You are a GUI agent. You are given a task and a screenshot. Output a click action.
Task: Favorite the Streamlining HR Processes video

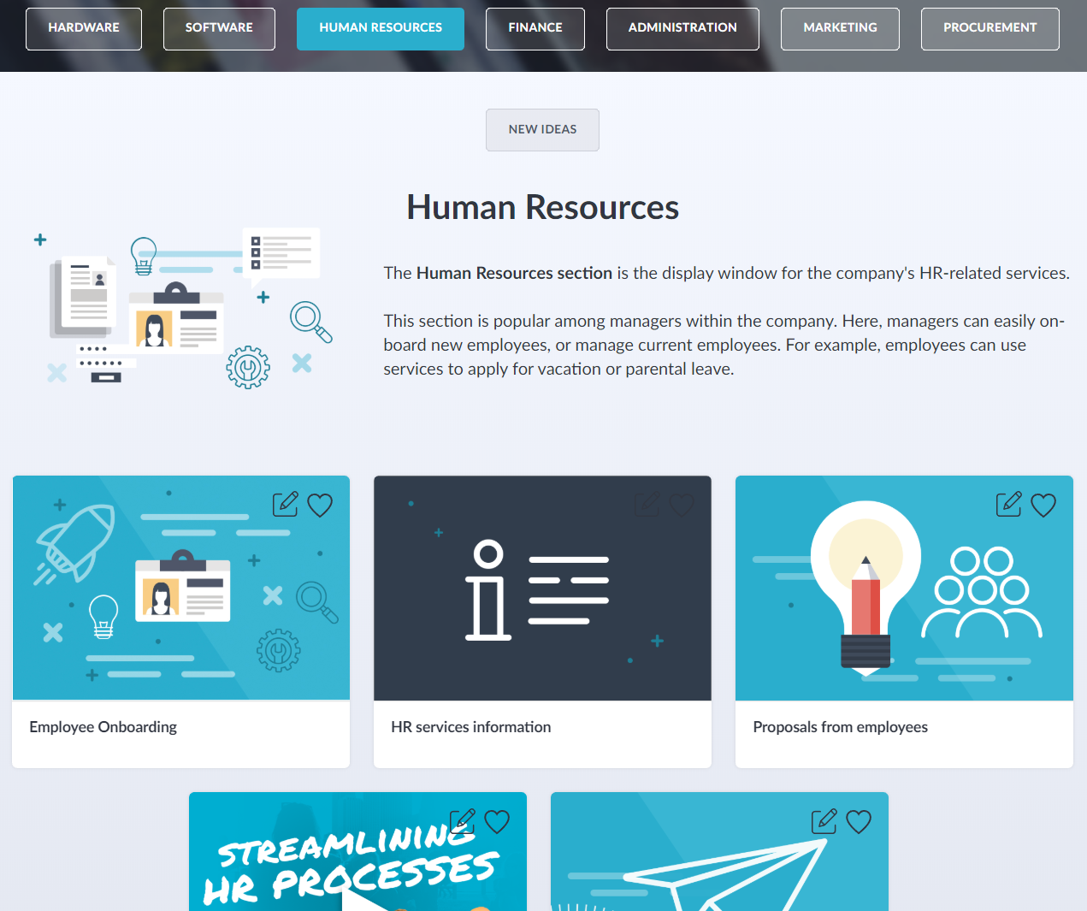(497, 821)
